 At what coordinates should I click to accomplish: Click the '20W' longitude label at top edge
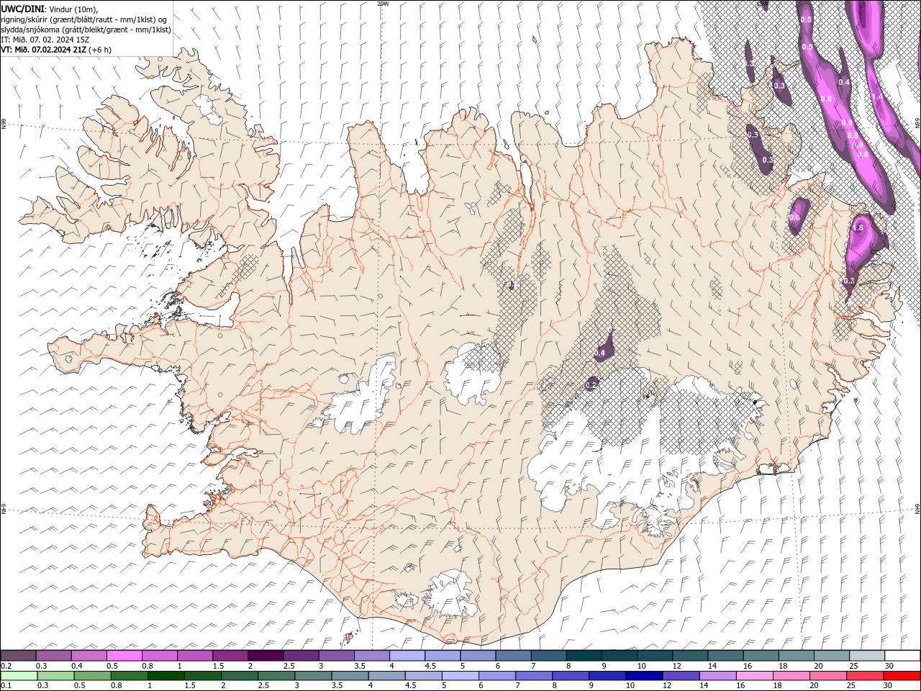tap(383, 4)
